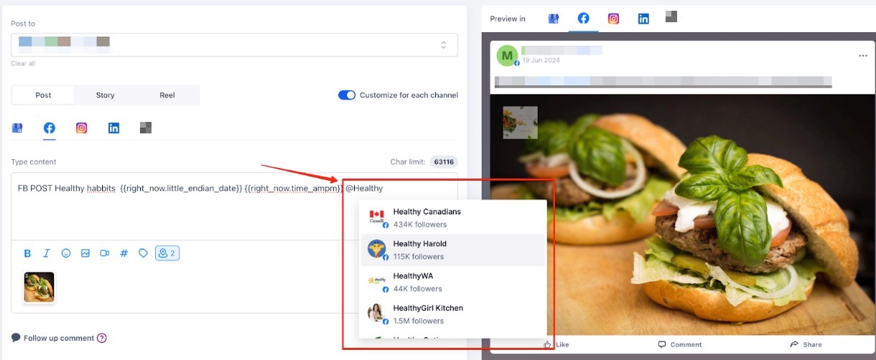This screenshot has height=360, width=876.
Task: Select the LinkedIn channel icon in editor
Action: click(x=114, y=128)
